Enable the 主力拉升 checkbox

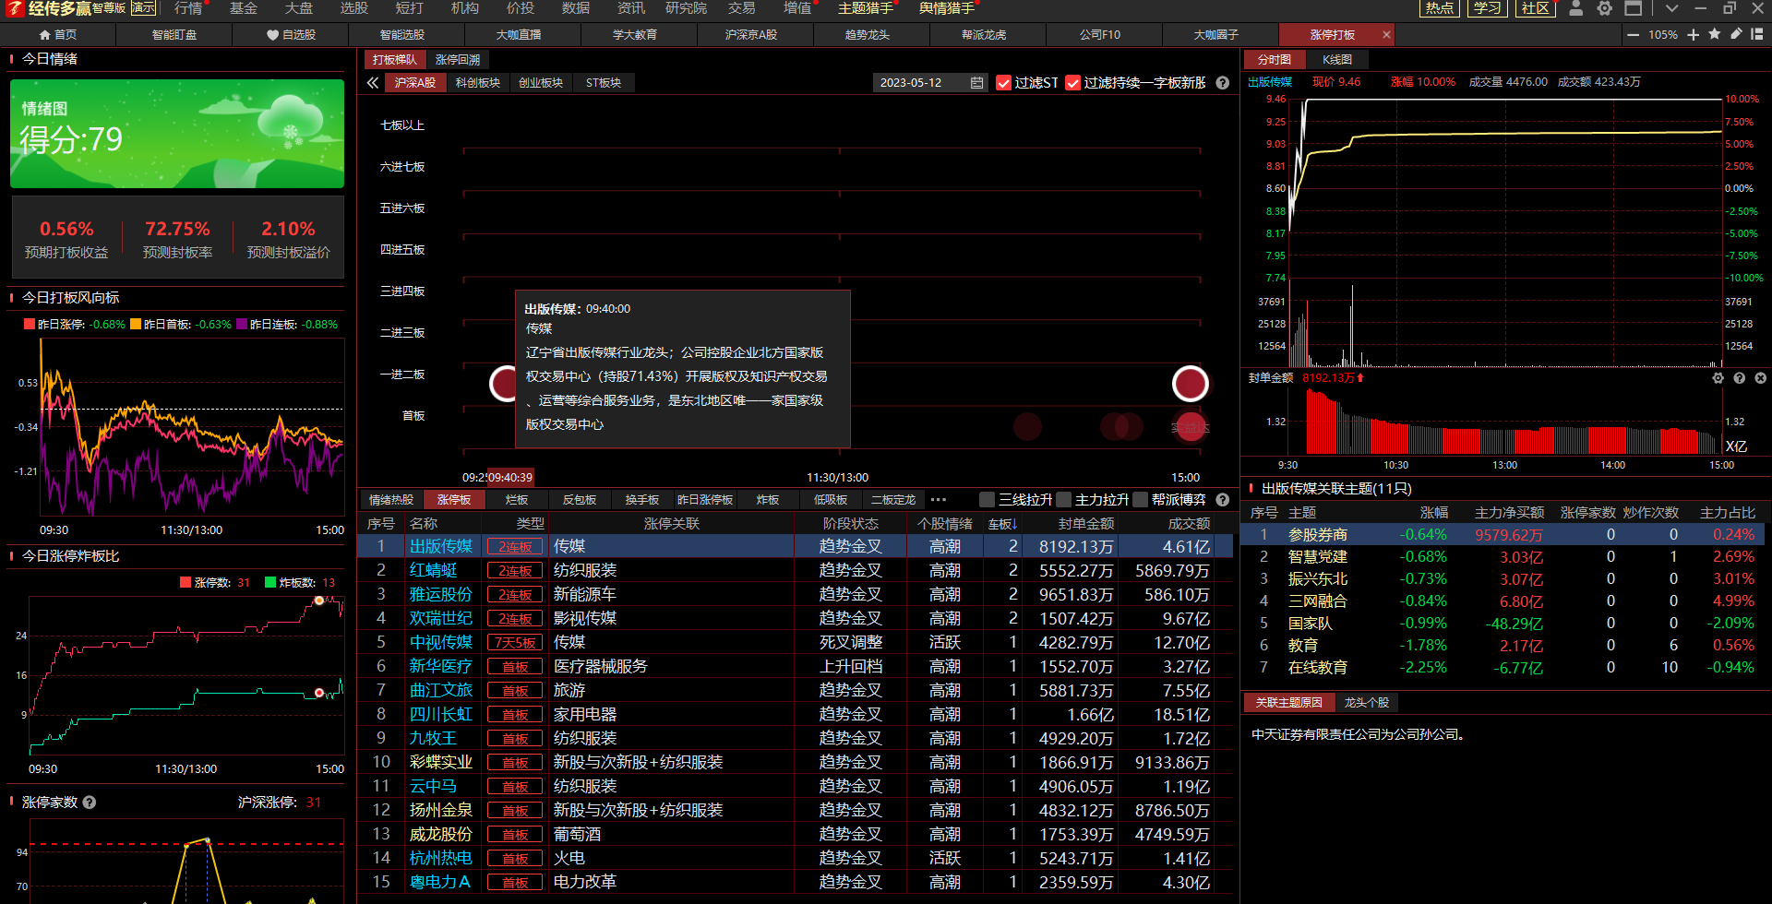pos(1063,500)
